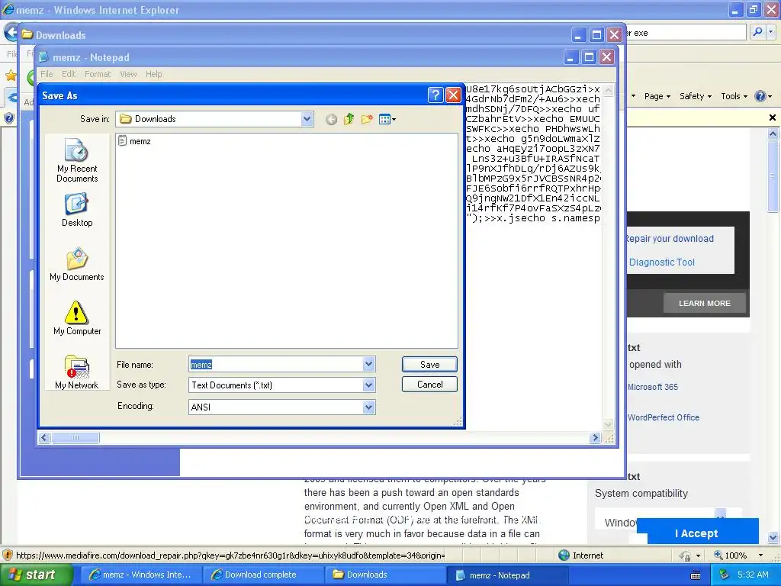Open the Notepad Format menu

click(98, 74)
